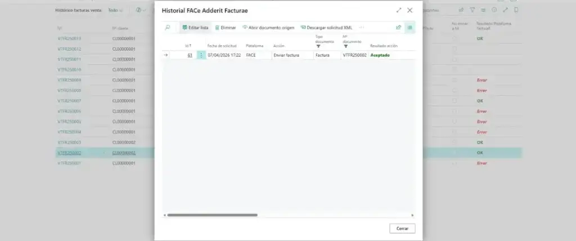This screenshot has width=576, height=241.
Task: Click the filter funnel icon in background page
Action: (x=472, y=10)
